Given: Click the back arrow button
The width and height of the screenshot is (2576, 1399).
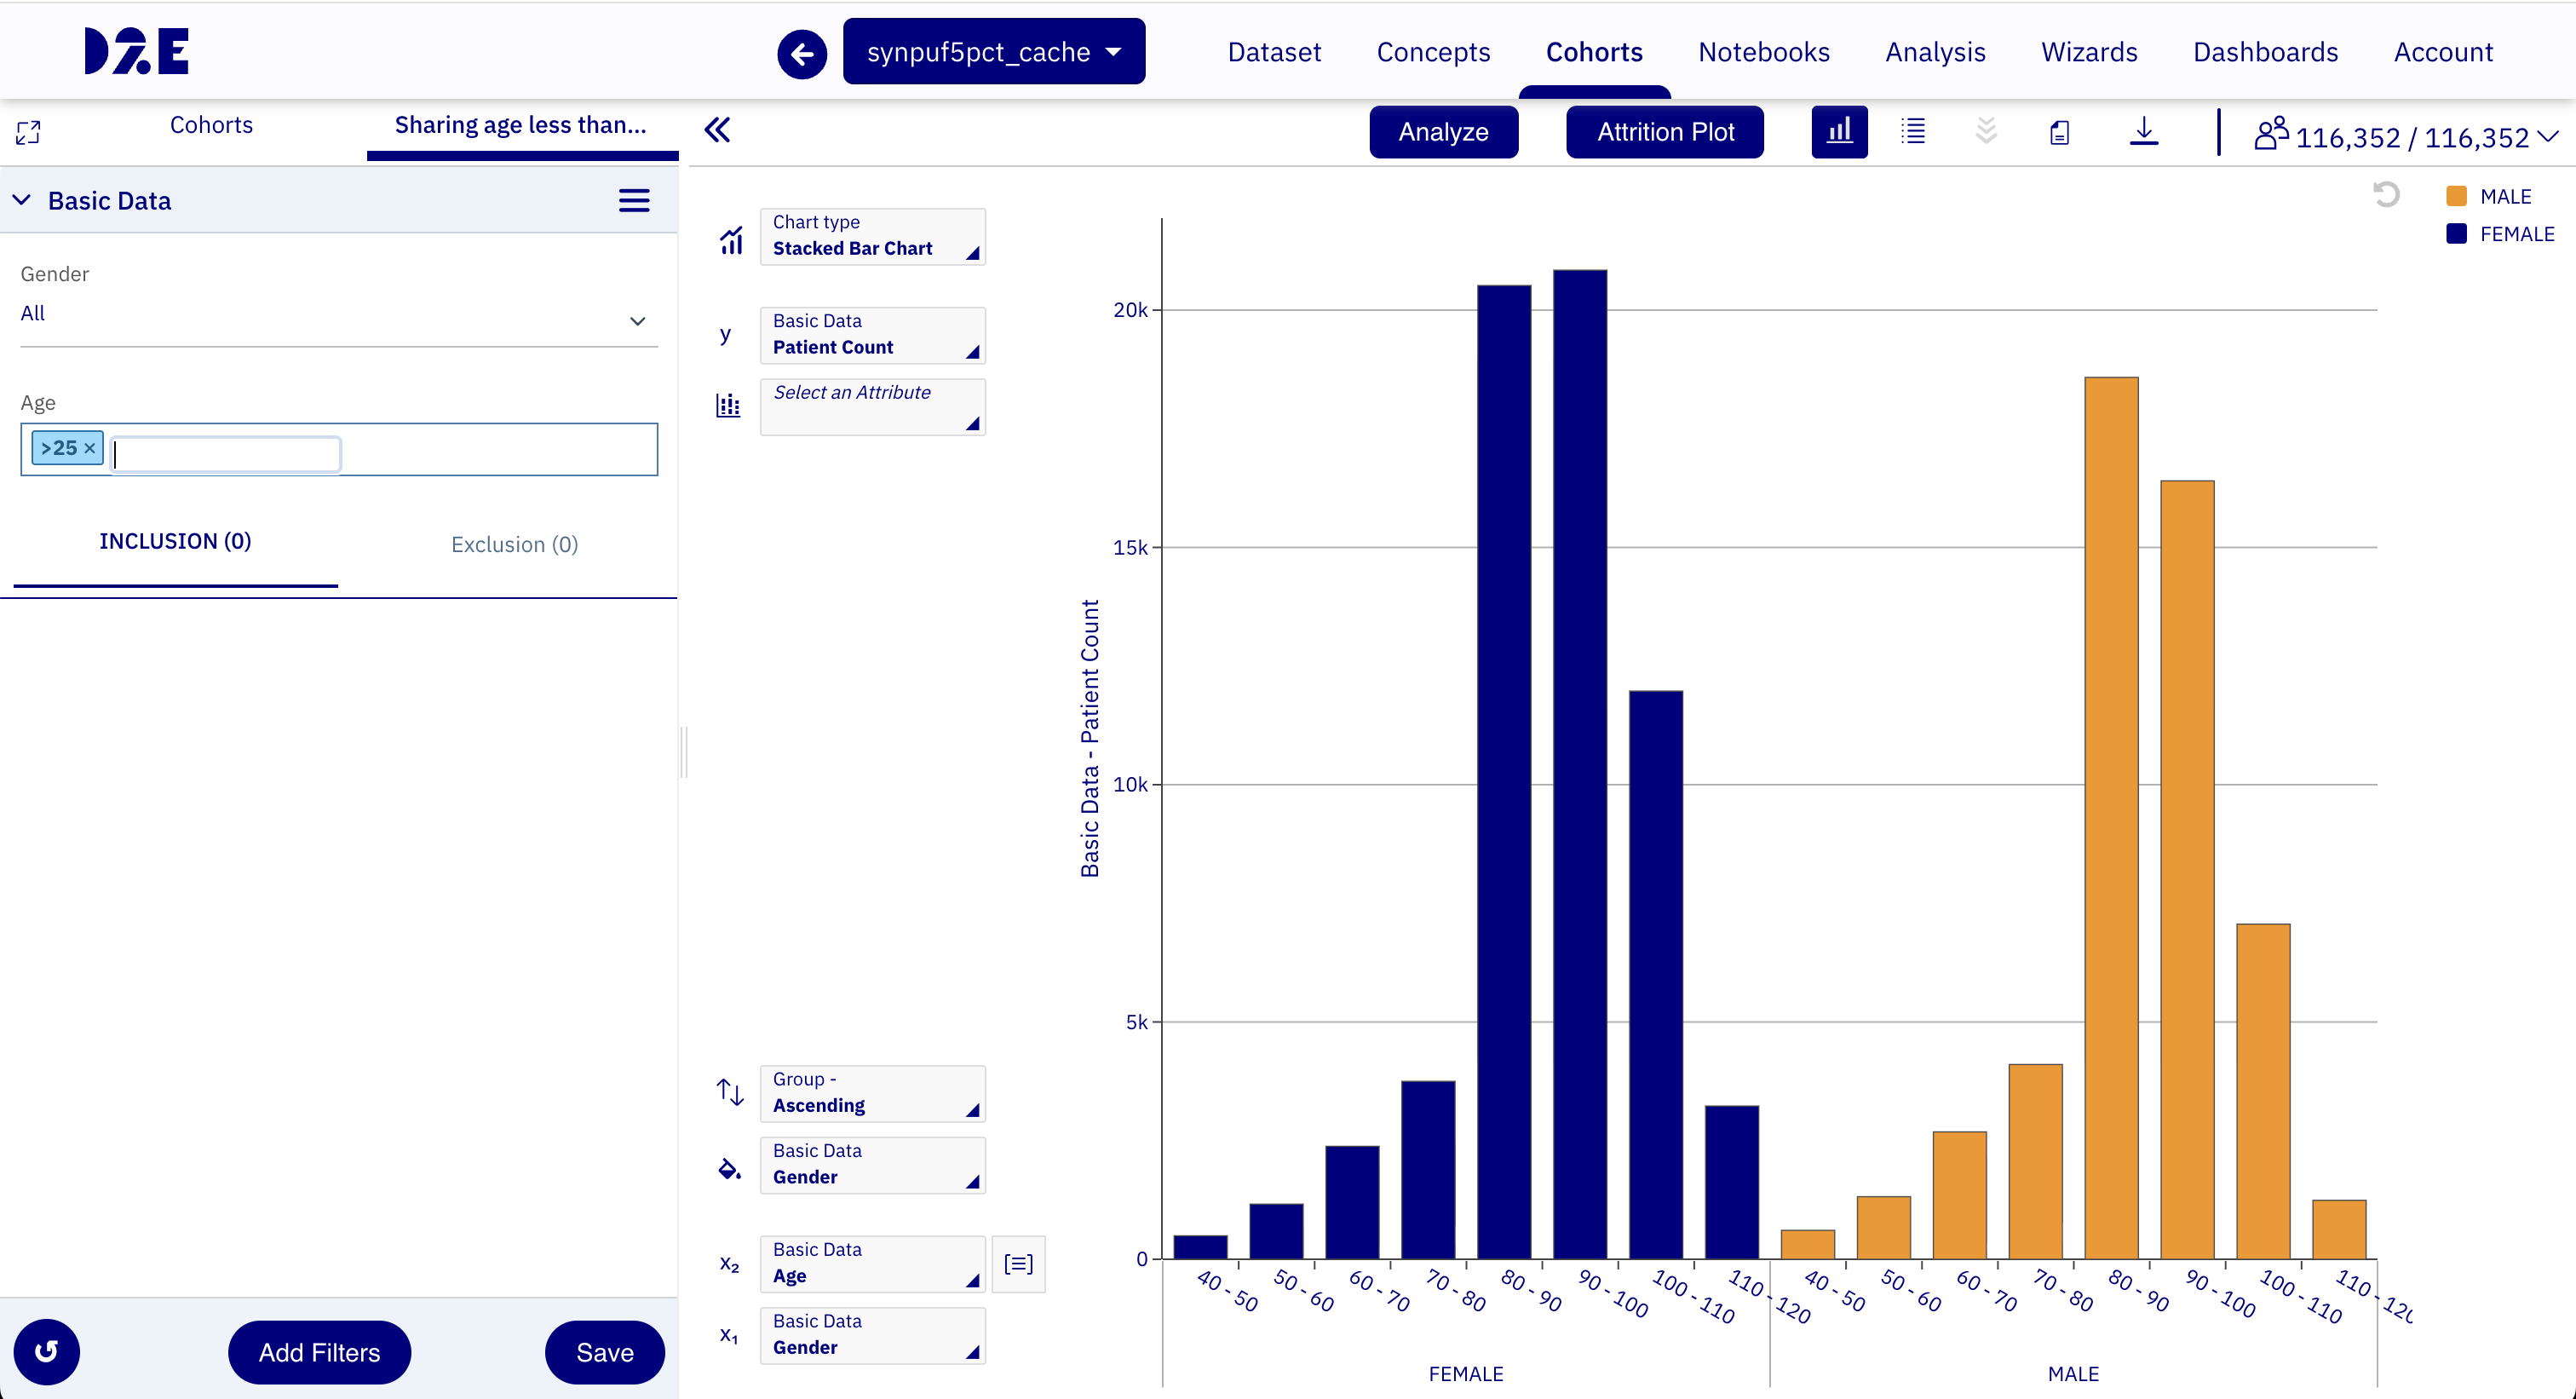Looking at the screenshot, I should pyautogui.click(x=802, y=53).
